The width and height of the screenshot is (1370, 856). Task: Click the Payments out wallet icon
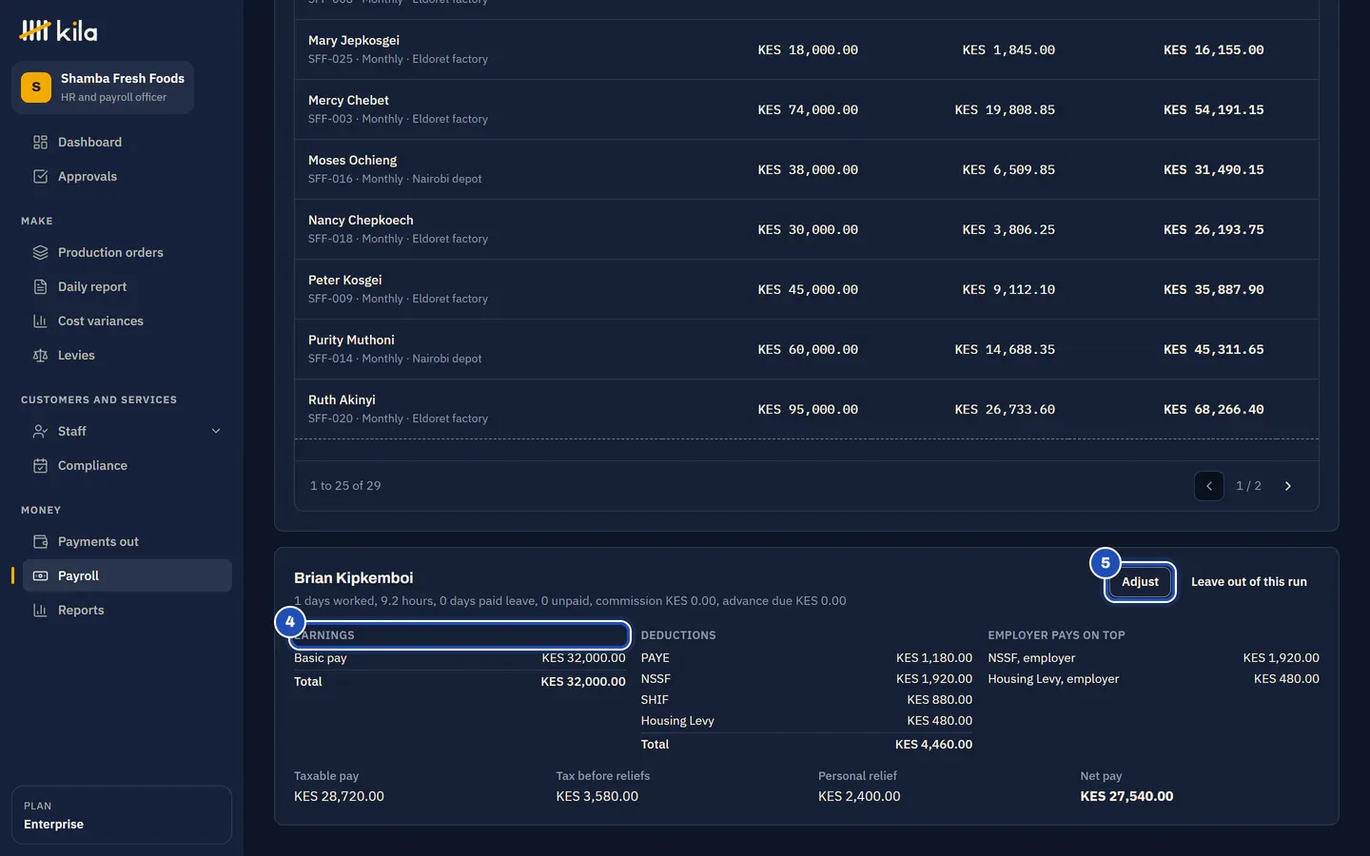coord(40,542)
